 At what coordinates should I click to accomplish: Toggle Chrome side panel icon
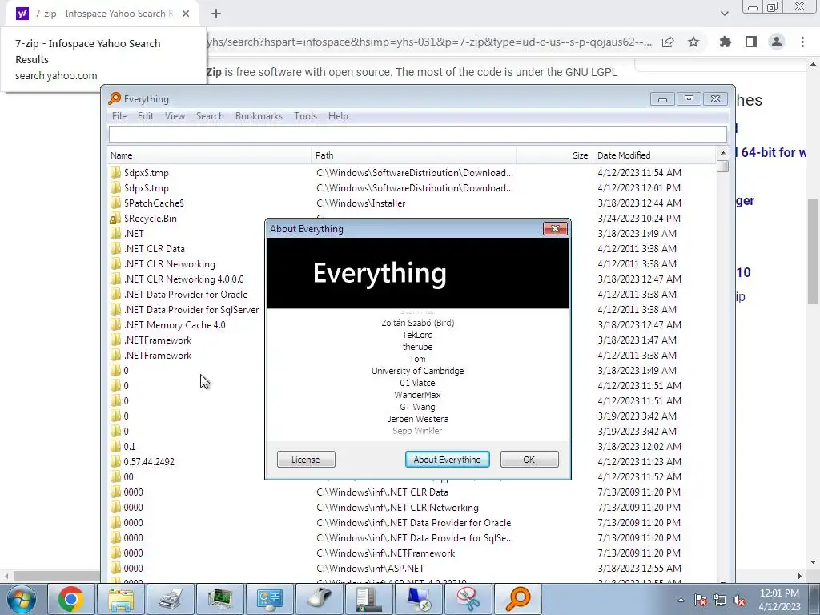(x=751, y=42)
